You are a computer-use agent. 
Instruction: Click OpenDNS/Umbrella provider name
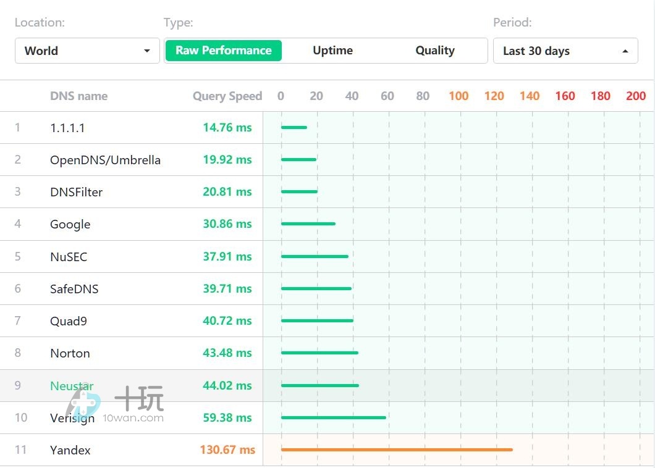point(105,160)
